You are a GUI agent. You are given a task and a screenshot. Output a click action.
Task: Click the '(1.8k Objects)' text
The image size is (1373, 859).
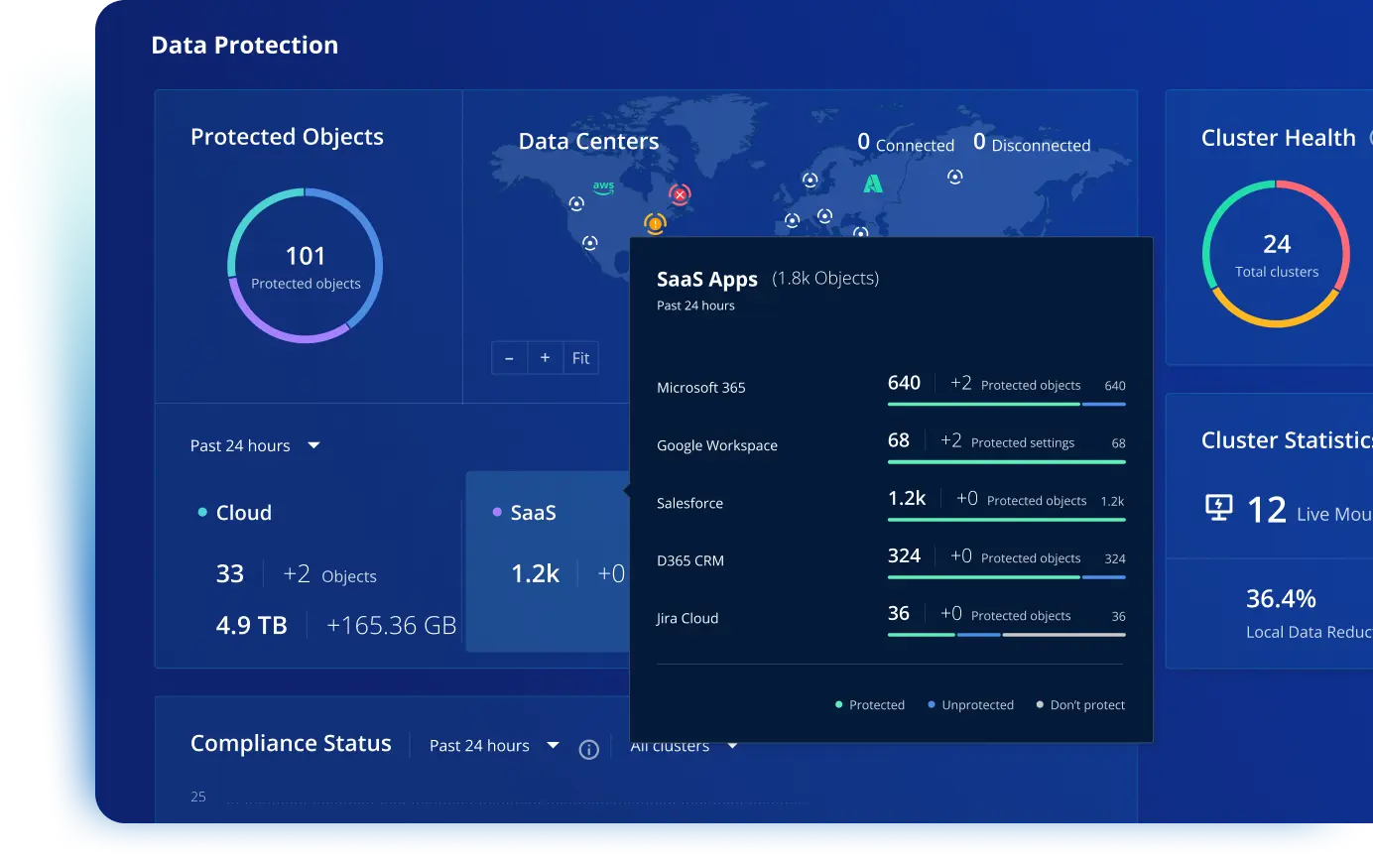(x=825, y=279)
